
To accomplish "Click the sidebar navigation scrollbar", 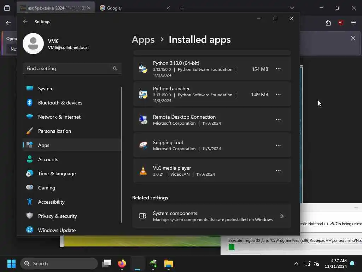I will coord(121,155).
